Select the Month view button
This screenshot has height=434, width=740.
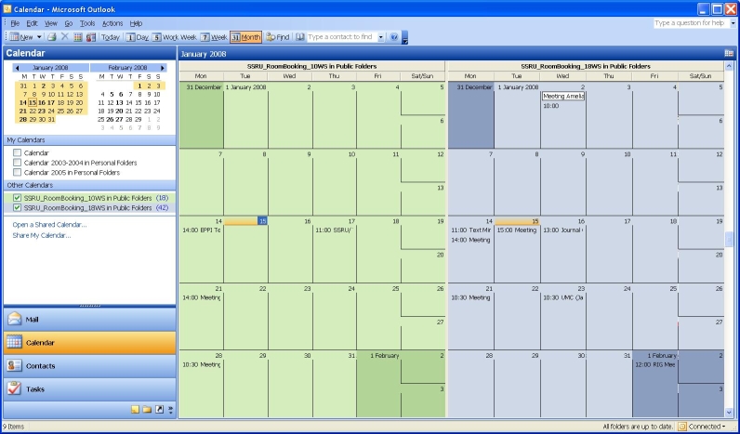tap(245, 37)
